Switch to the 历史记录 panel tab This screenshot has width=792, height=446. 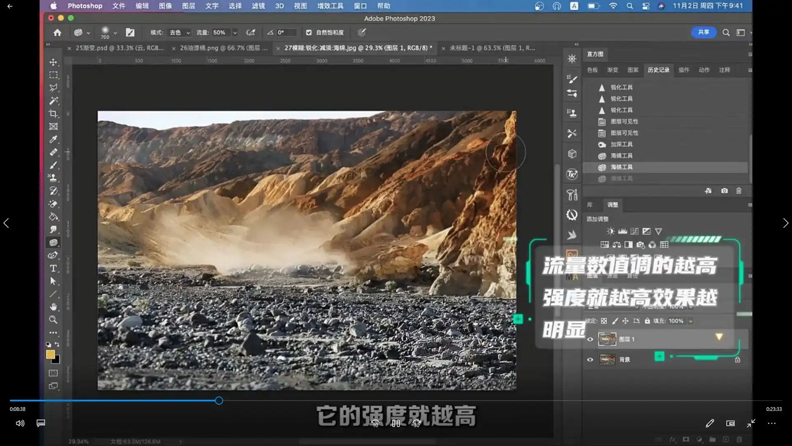tap(658, 70)
